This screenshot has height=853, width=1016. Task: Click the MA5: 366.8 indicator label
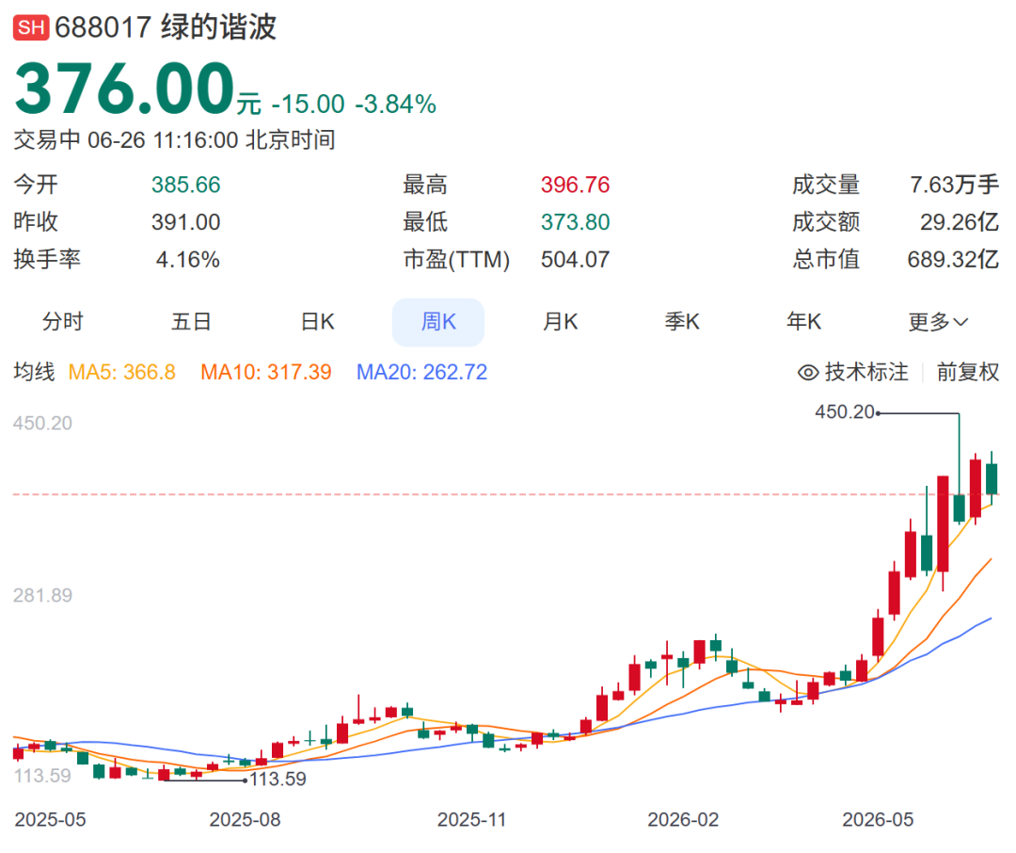(121, 372)
